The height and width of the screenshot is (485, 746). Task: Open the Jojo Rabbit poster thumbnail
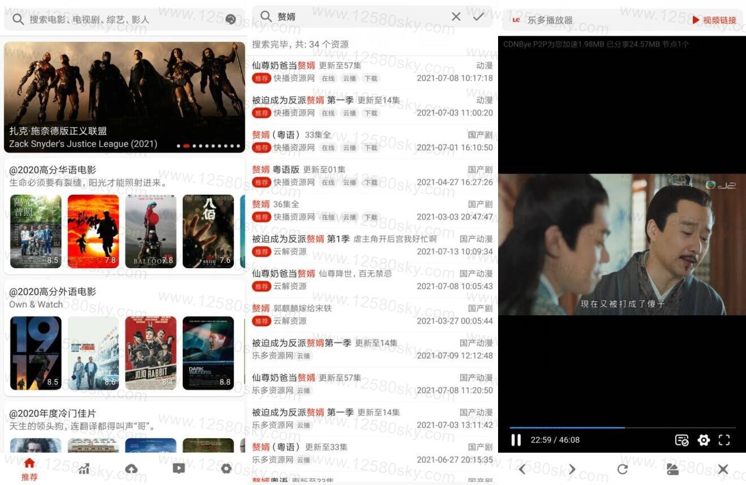[151, 353]
